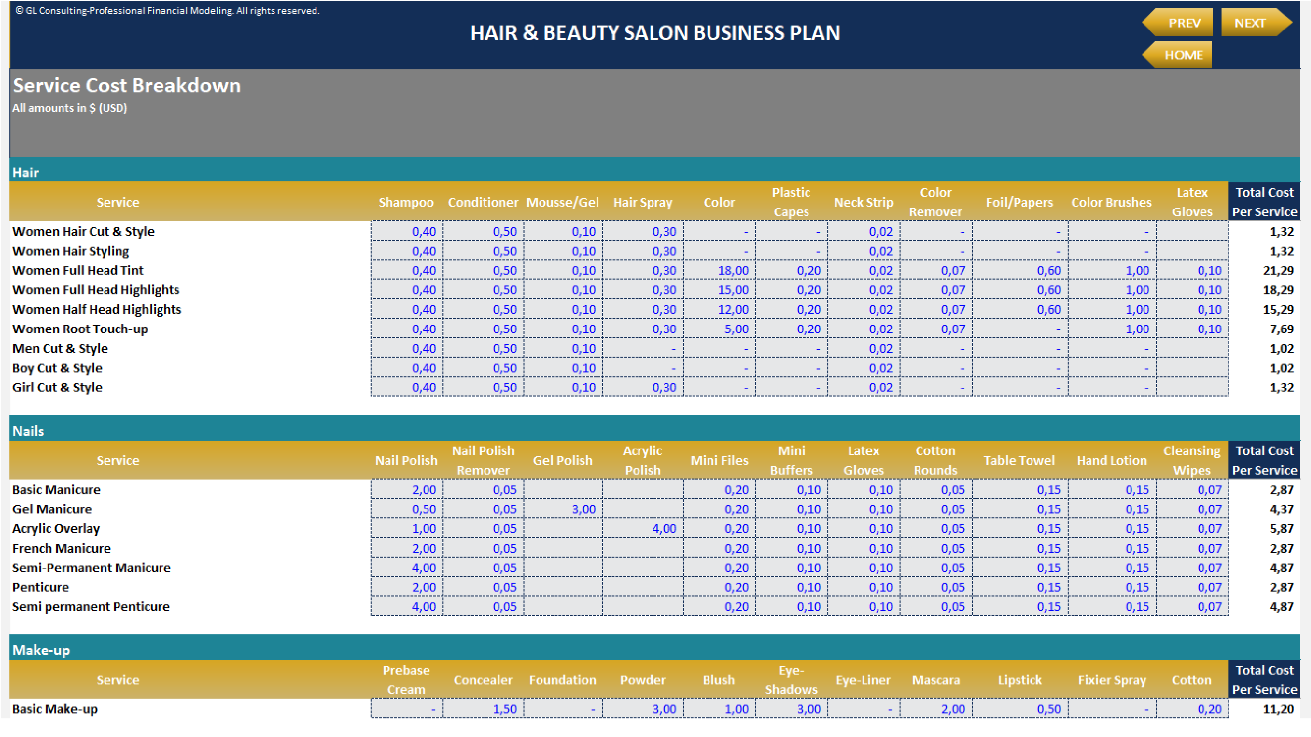Click the Hair Spray column header
Viewport: 1311px width, 737px height.
(643, 202)
